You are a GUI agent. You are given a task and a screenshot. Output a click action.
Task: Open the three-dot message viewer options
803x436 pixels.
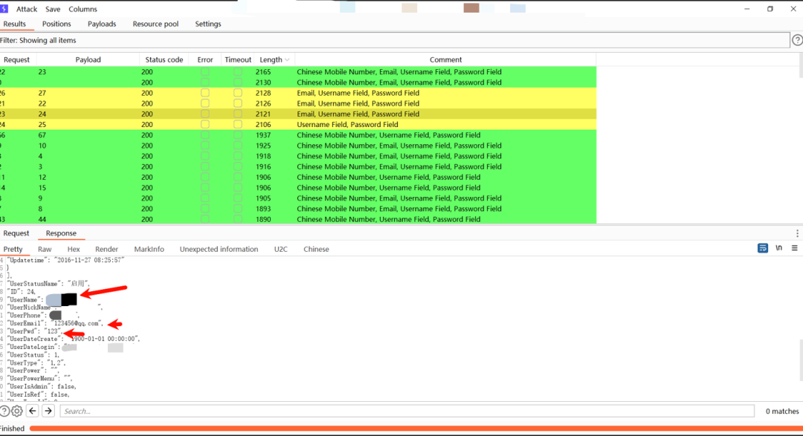click(x=797, y=232)
